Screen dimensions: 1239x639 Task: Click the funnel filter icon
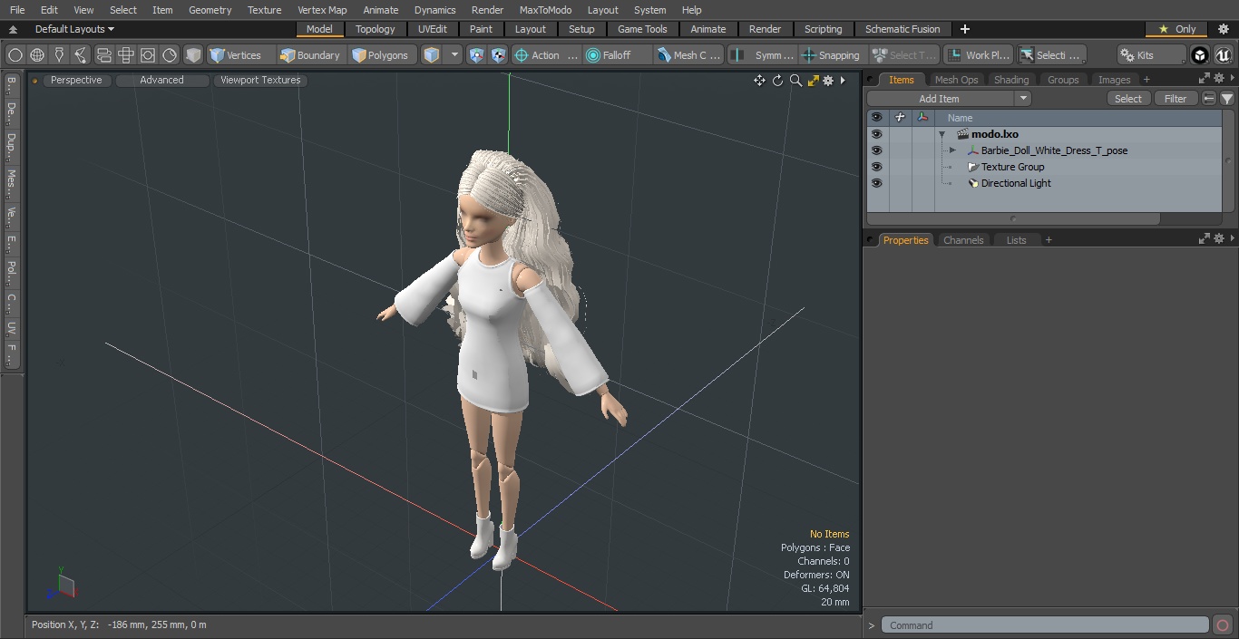(1227, 99)
